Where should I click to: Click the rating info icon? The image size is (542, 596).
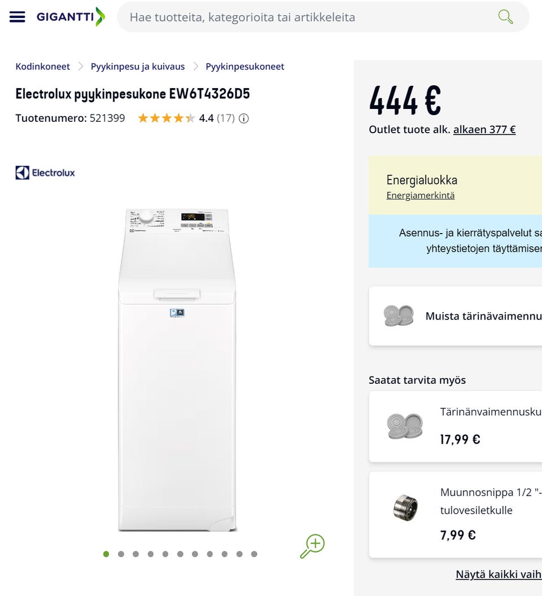click(x=244, y=119)
